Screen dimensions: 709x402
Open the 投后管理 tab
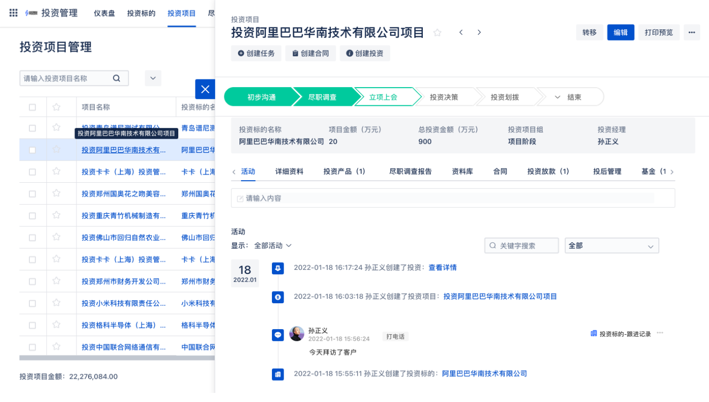pyautogui.click(x=607, y=172)
